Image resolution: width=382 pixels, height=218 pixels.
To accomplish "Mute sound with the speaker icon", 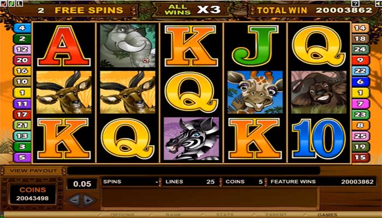I will click(x=379, y=3).
